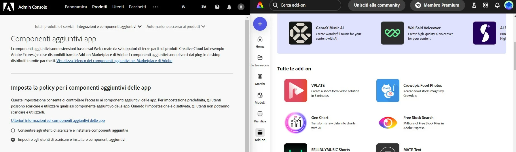Image resolution: width=516 pixels, height=152 pixels.
Task: Open Express account avatar
Action: click(509, 5)
